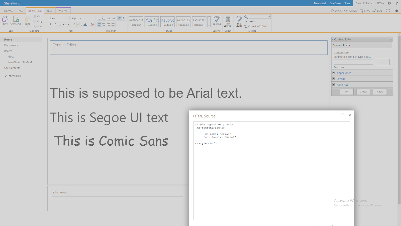Click the Save icon in ribbon
The width and height of the screenshot is (401, 226).
(x=5, y=19)
